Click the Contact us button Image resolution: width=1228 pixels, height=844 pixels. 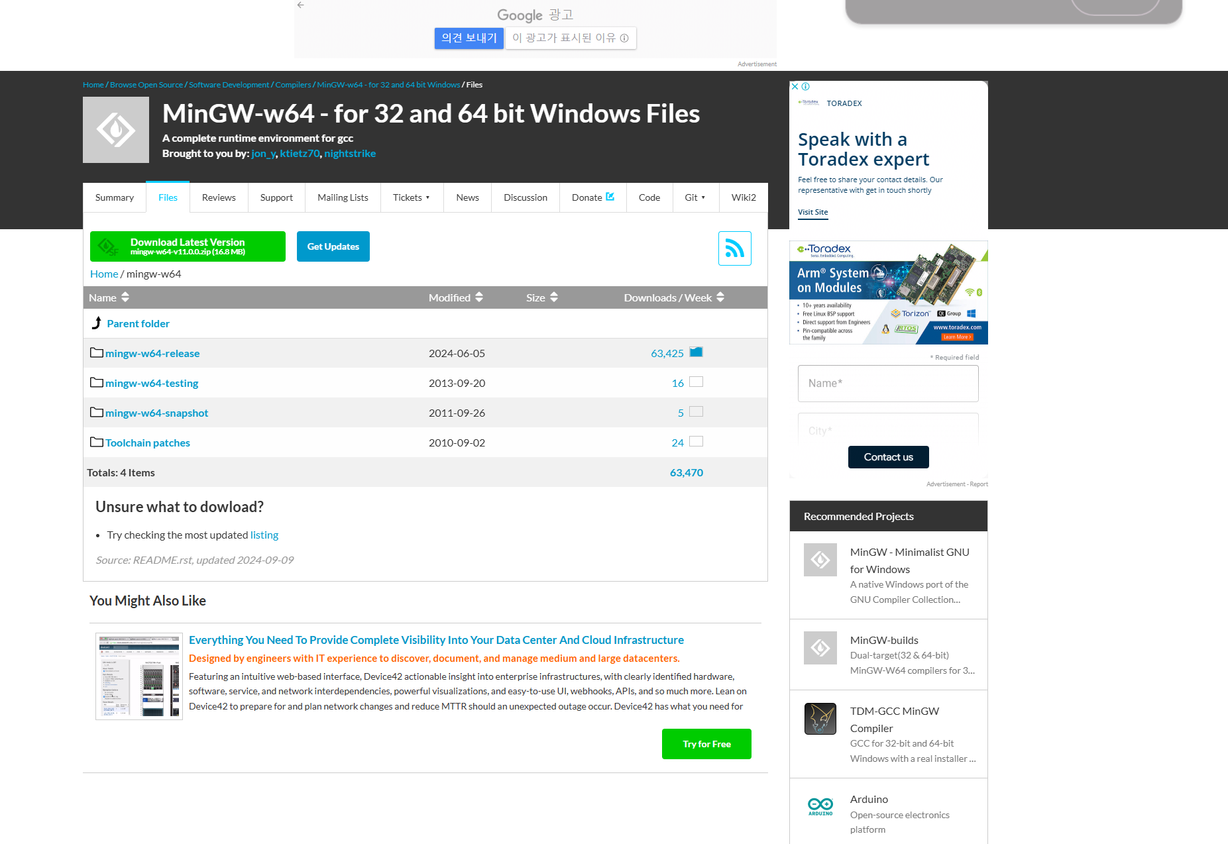[x=889, y=457]
